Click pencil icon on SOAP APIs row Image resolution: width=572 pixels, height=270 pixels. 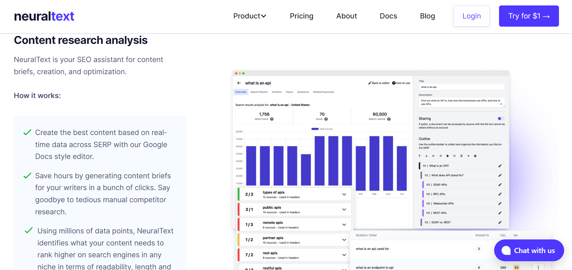pyautogui.click(x=500, y=185)
